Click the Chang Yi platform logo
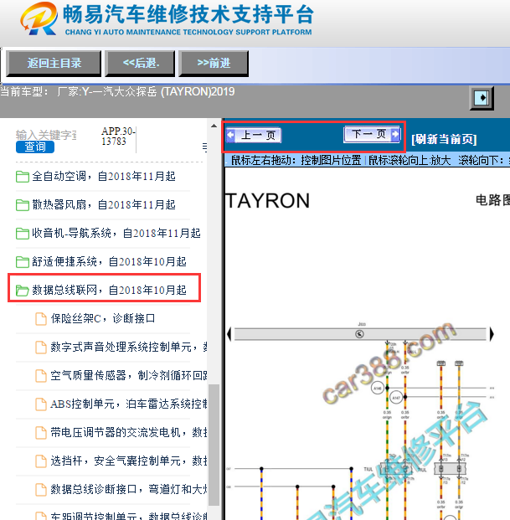The height and width of the screenshot is (520, 510). tap(39, 18)
